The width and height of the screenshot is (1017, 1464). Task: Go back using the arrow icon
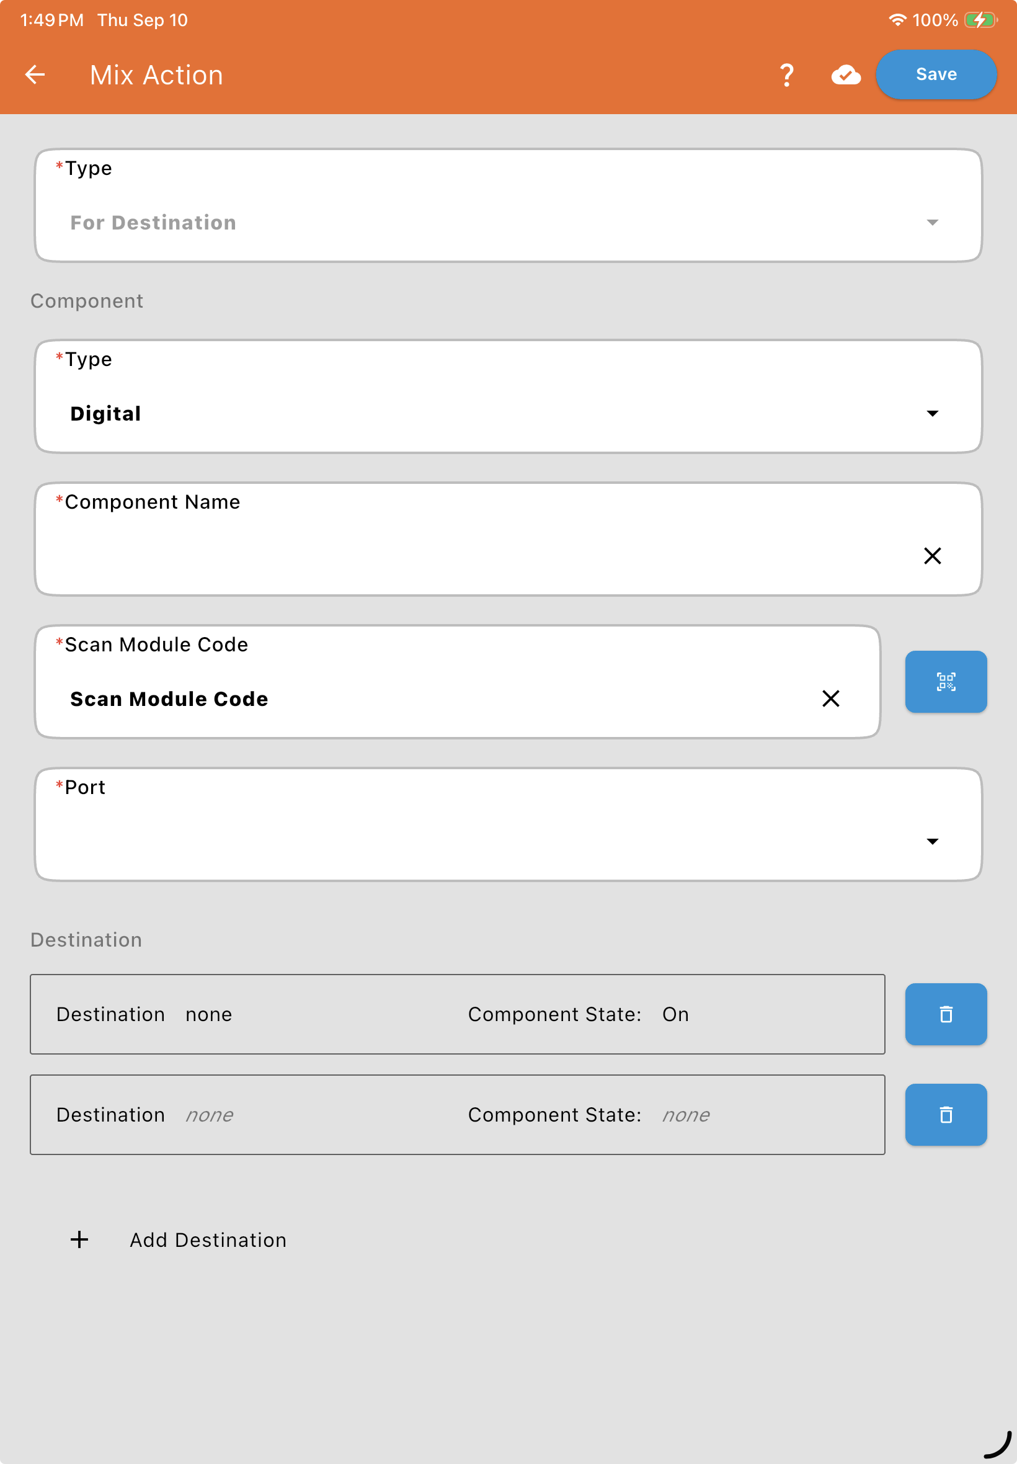(35, 74)
